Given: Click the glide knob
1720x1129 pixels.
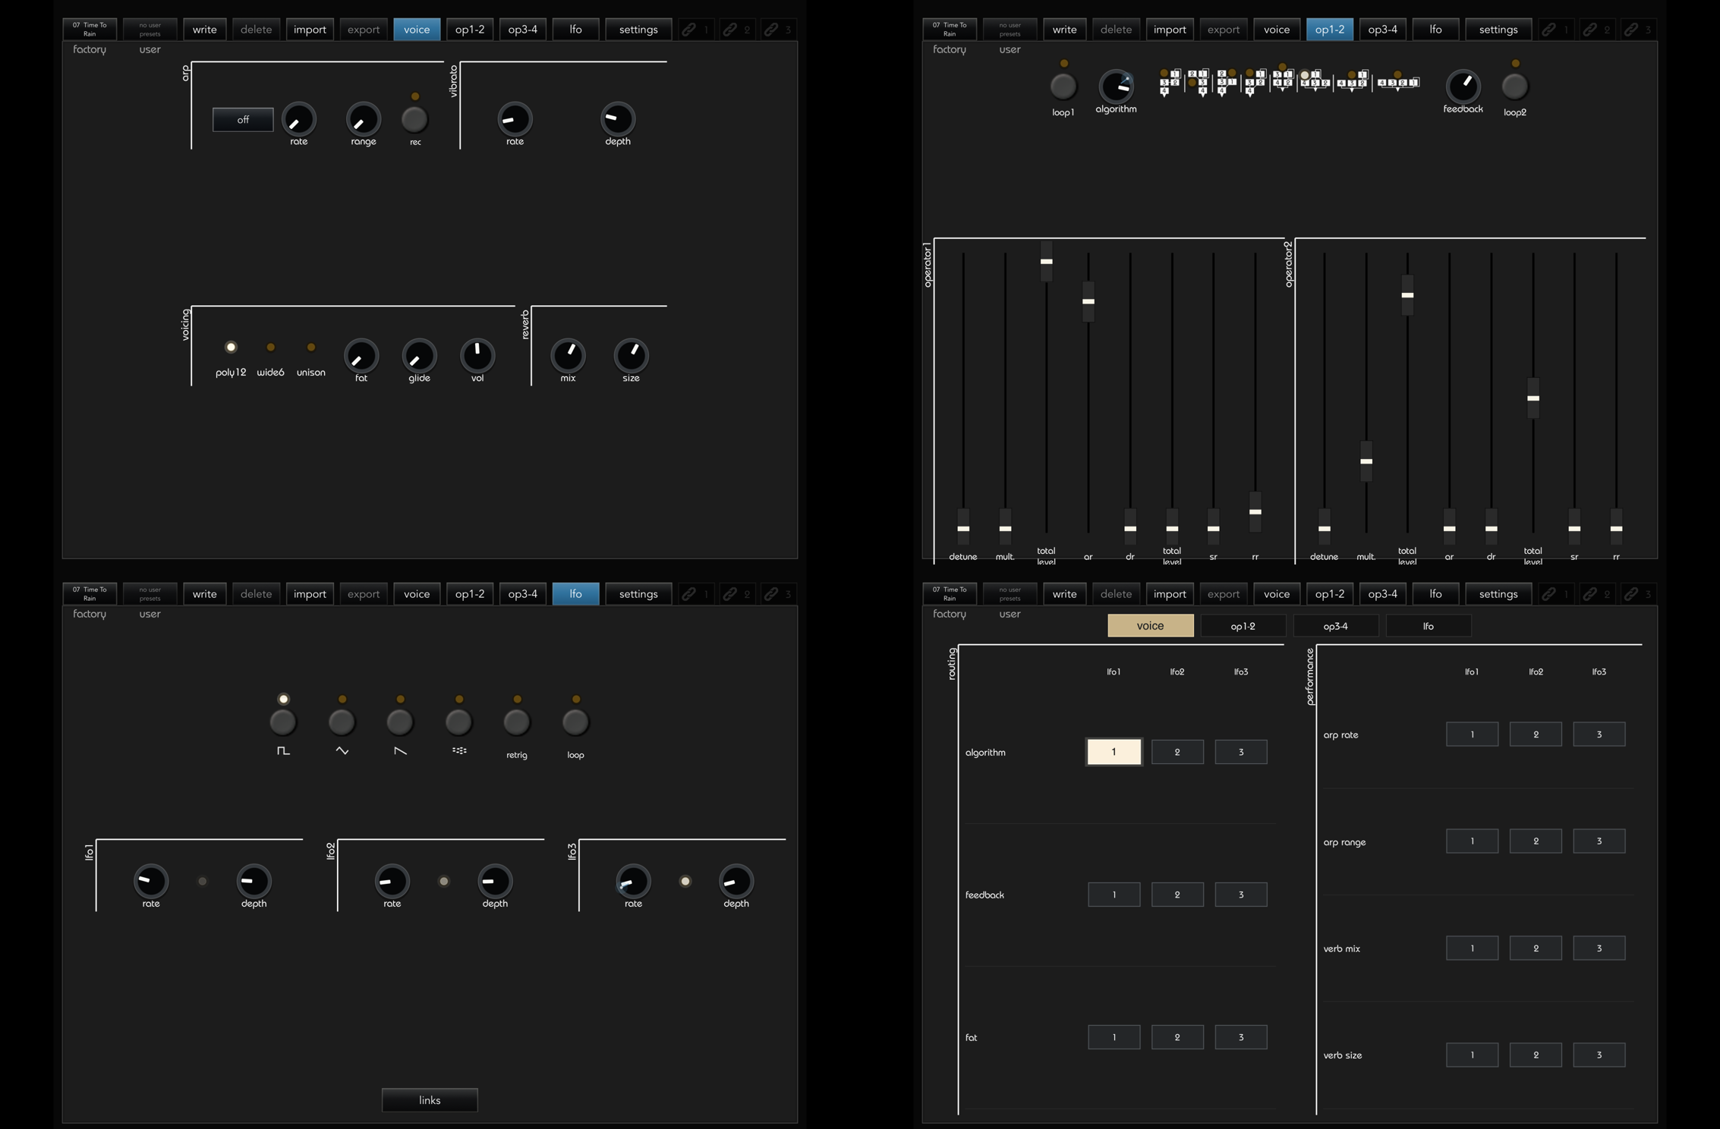Looking at the screenshot, I should [x=419, y=356].
